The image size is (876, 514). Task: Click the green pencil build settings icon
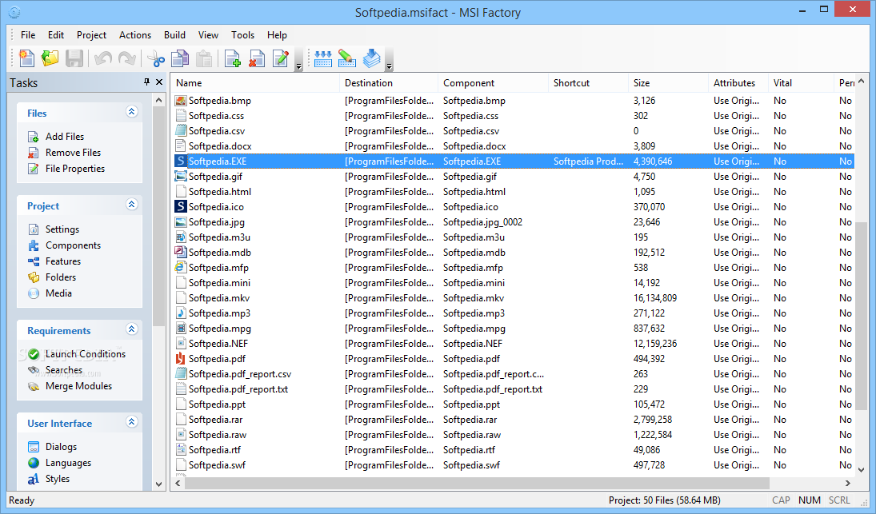[x=347, y=58]
